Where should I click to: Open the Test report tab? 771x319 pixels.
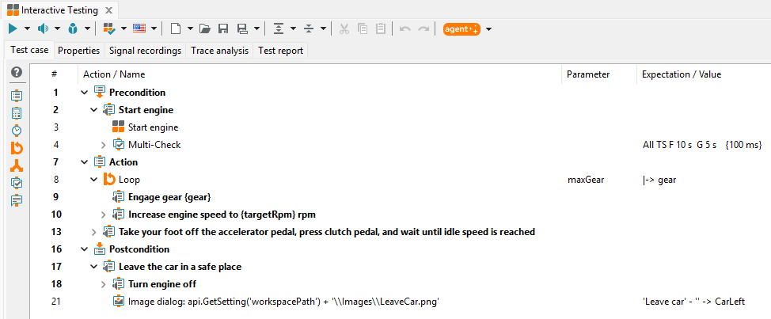pyautogui.click(x=281, y=51)
